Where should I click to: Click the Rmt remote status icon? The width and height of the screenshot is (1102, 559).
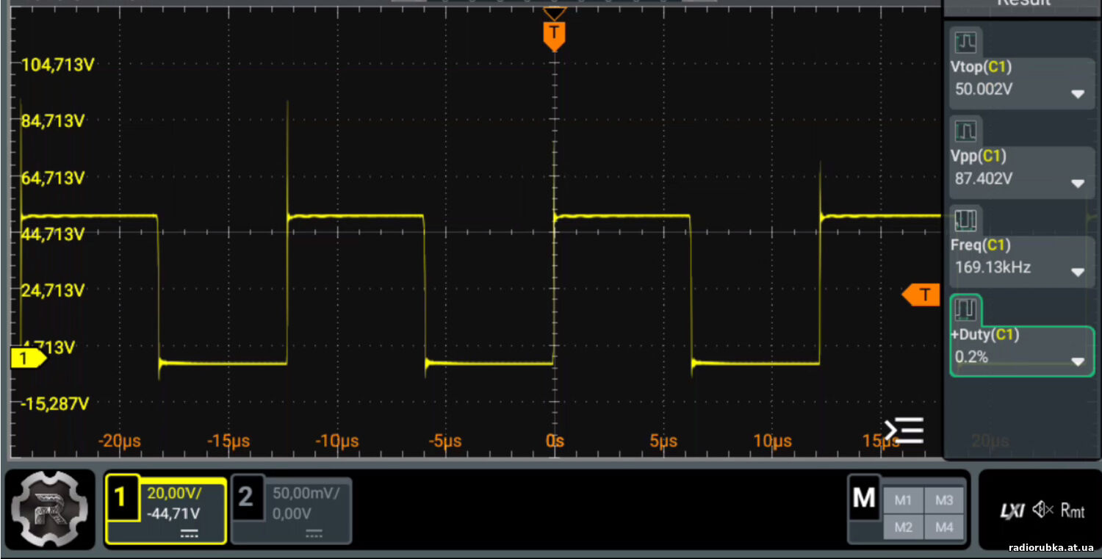pos(1073,511)
